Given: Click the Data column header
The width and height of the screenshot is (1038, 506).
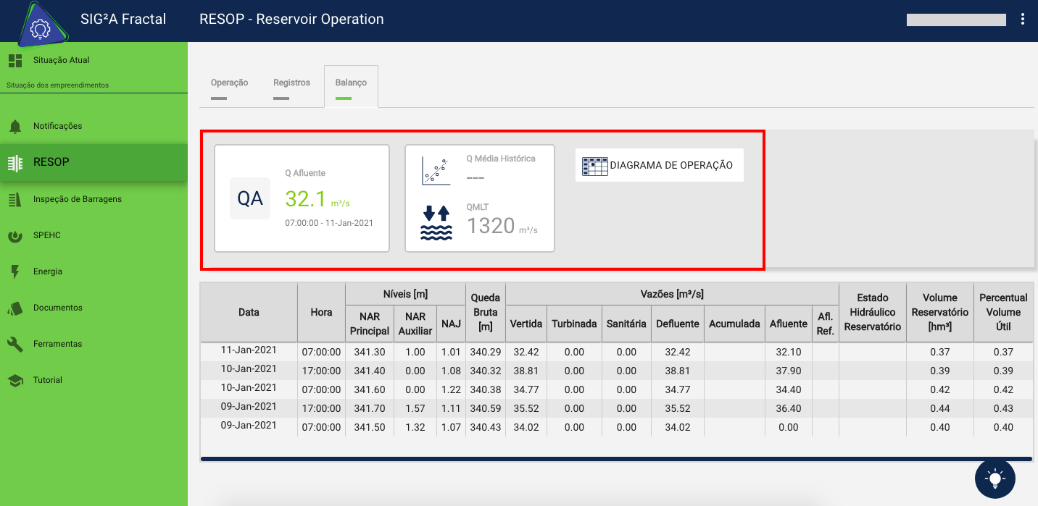Looking at the screenshot, I should (x=249, y=313).
